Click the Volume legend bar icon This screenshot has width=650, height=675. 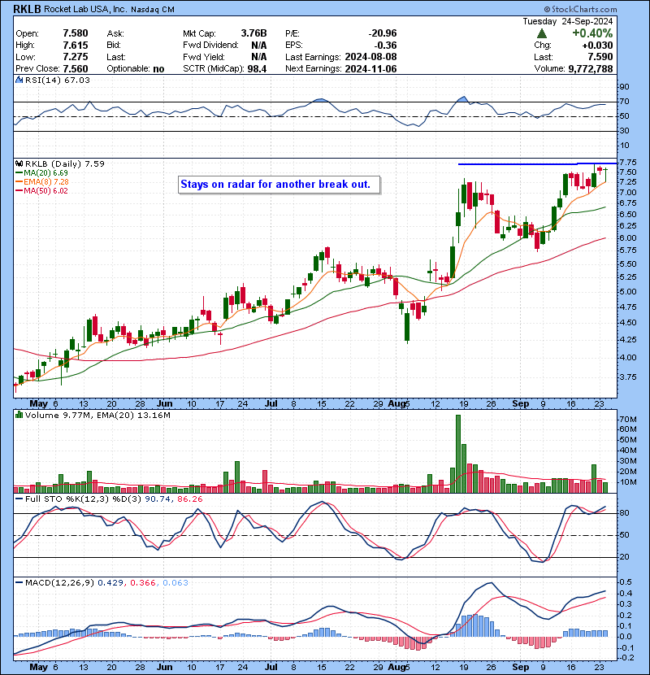[x=19, y=415]
